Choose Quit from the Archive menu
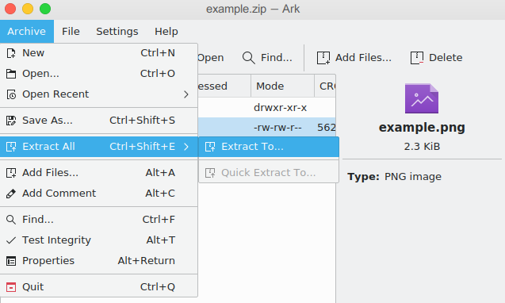Image resolution: width=505 pixels, height=303 pixels. (98, 287)
